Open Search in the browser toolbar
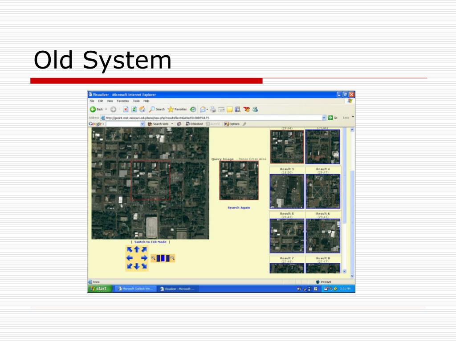456x342 pixels. pyautogui.click(x=157, y=110)
